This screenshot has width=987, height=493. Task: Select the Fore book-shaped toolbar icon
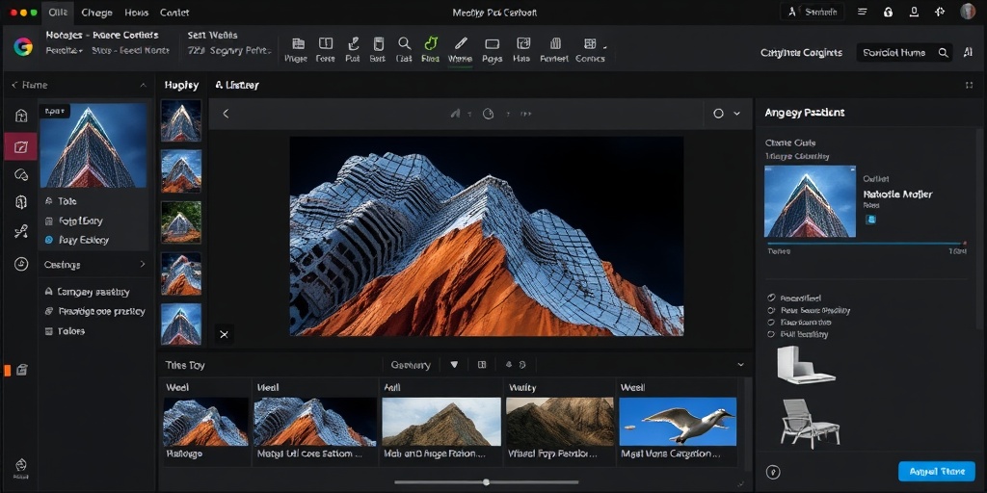click(x=326, y=43)
